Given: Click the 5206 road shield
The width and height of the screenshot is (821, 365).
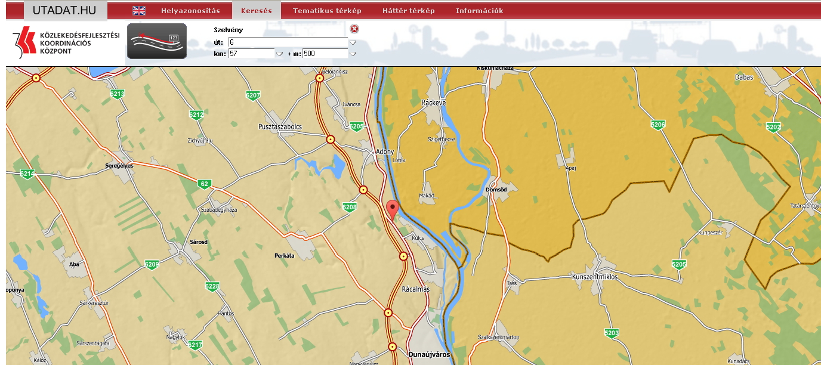Looking at the screenshot, I should pos(658,125).
